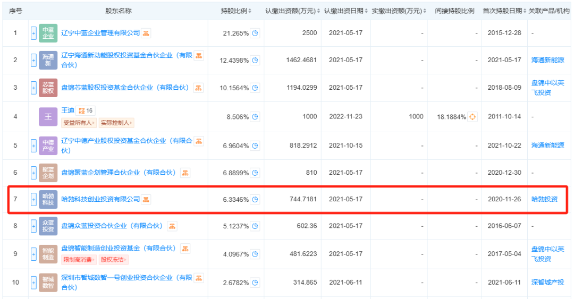Open equity structure icon beside 盘锦聚蓝企划管理合伙企业

(x=185, y=173)
